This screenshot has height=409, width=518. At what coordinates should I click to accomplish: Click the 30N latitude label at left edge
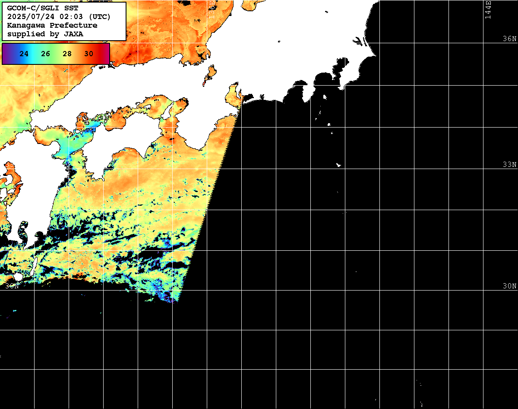click(13, 286)
